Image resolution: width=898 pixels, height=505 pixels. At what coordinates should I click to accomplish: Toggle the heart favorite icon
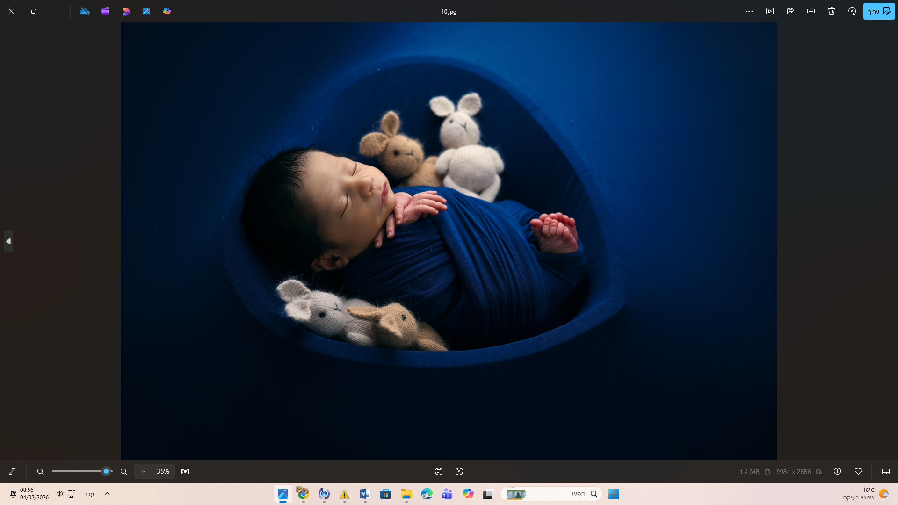pyautogui.click(x=858, y=471)
